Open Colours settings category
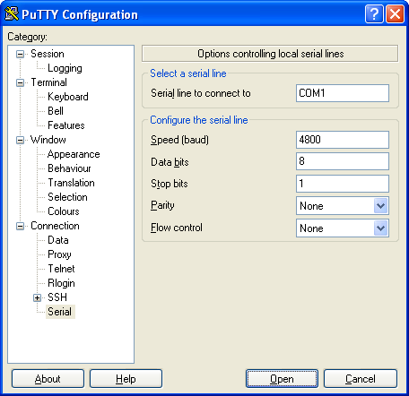Viewport: 409px width, 396px height. 64,211
